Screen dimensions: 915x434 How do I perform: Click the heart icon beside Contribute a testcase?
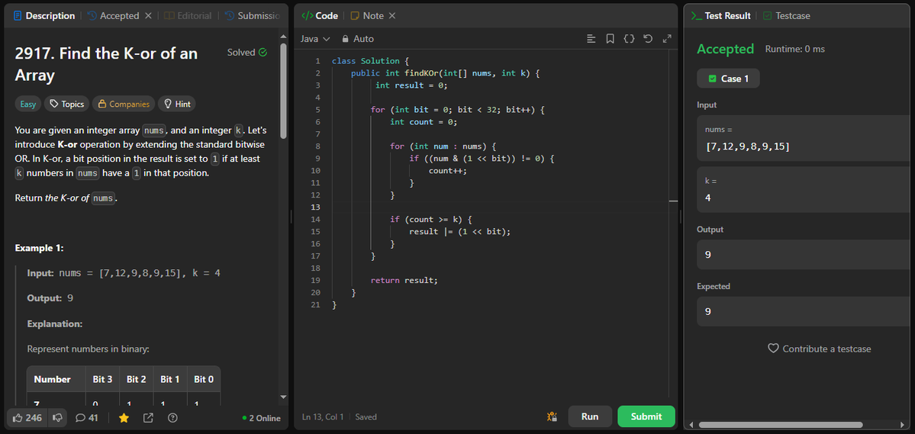(773, 349)
